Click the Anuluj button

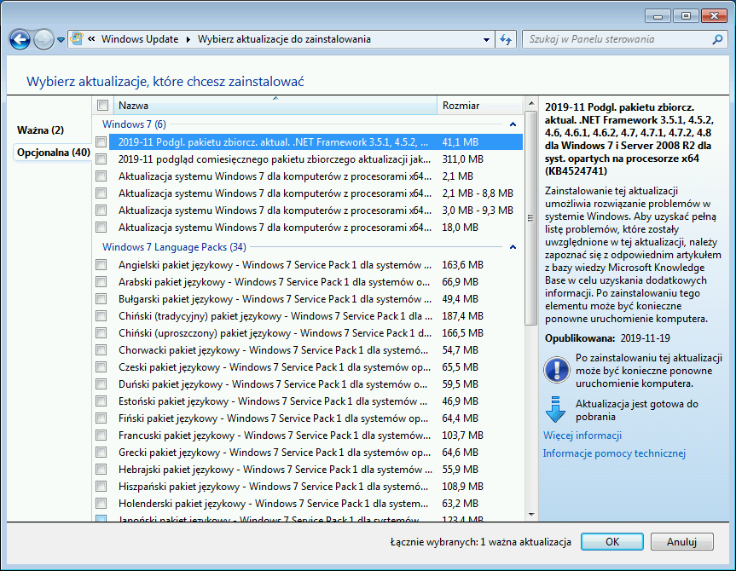pos(681,541)
